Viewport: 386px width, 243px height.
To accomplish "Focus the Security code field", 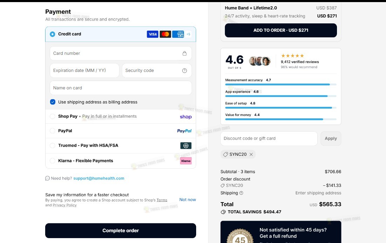I will pos(157,71).
